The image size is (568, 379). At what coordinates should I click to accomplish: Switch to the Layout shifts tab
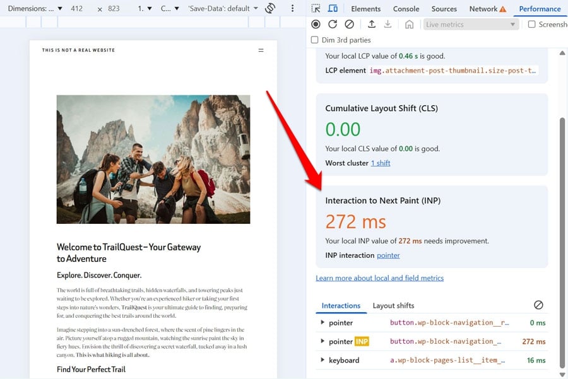tap(393, 305)
